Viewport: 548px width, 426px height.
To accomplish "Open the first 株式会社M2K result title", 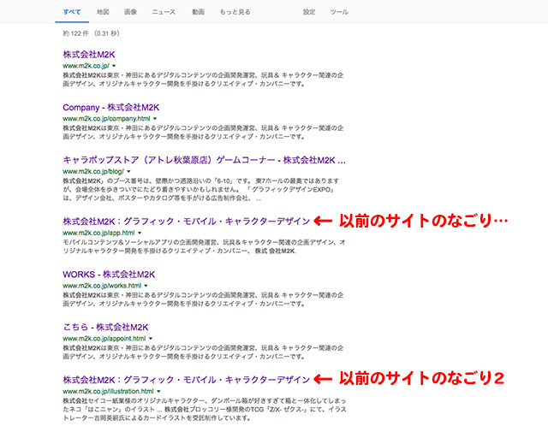I will tap(92, 55).
